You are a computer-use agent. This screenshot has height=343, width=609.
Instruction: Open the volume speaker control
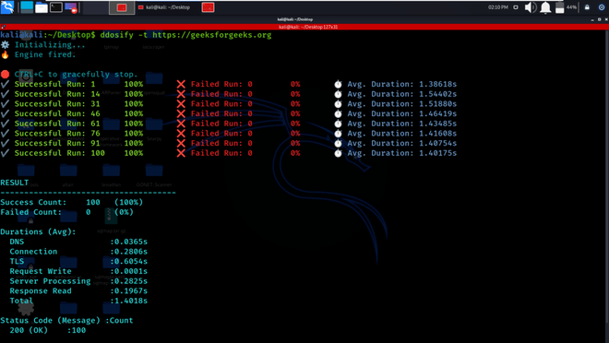[x=531, y=7]
